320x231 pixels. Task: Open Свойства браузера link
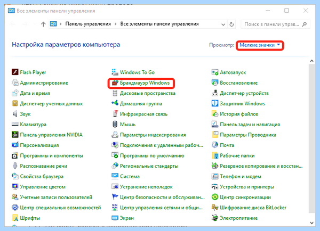(x=42, y=177)
